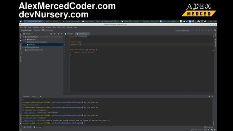This screenshot has height=131, width=233.
Task: Click Add Configuration button
Action: click(x=183, y=30)
